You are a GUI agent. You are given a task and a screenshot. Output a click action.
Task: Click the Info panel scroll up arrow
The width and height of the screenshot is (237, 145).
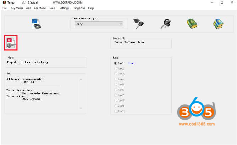pos(81,79)
